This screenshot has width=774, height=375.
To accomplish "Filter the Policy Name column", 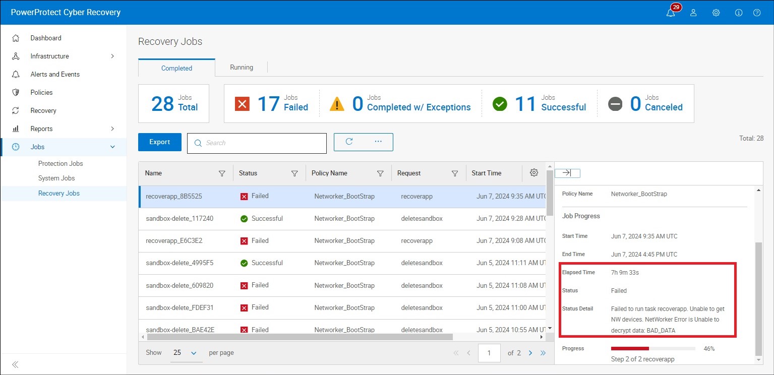I will point(381,173).
